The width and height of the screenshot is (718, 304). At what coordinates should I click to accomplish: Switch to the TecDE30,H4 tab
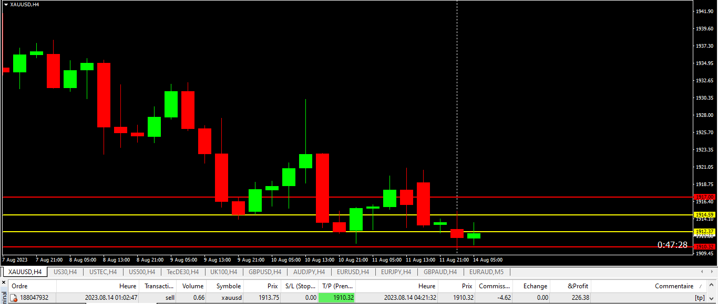click(x=182, y=272)
